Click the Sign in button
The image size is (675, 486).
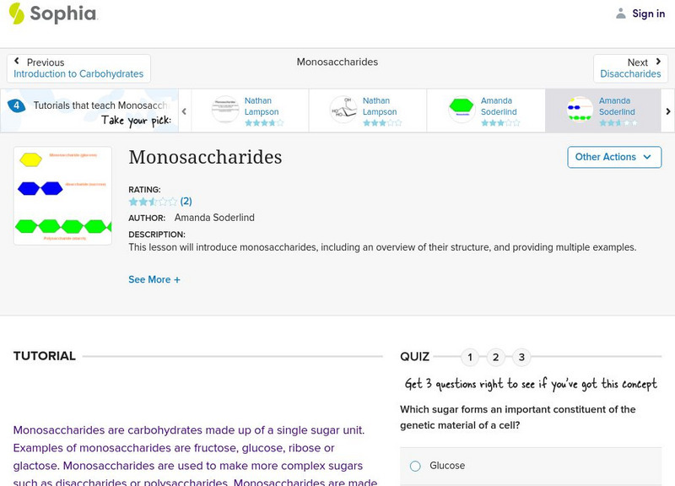click(x=648, y=13)
